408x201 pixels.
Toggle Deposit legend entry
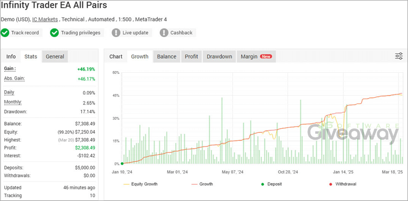[271, 184]
